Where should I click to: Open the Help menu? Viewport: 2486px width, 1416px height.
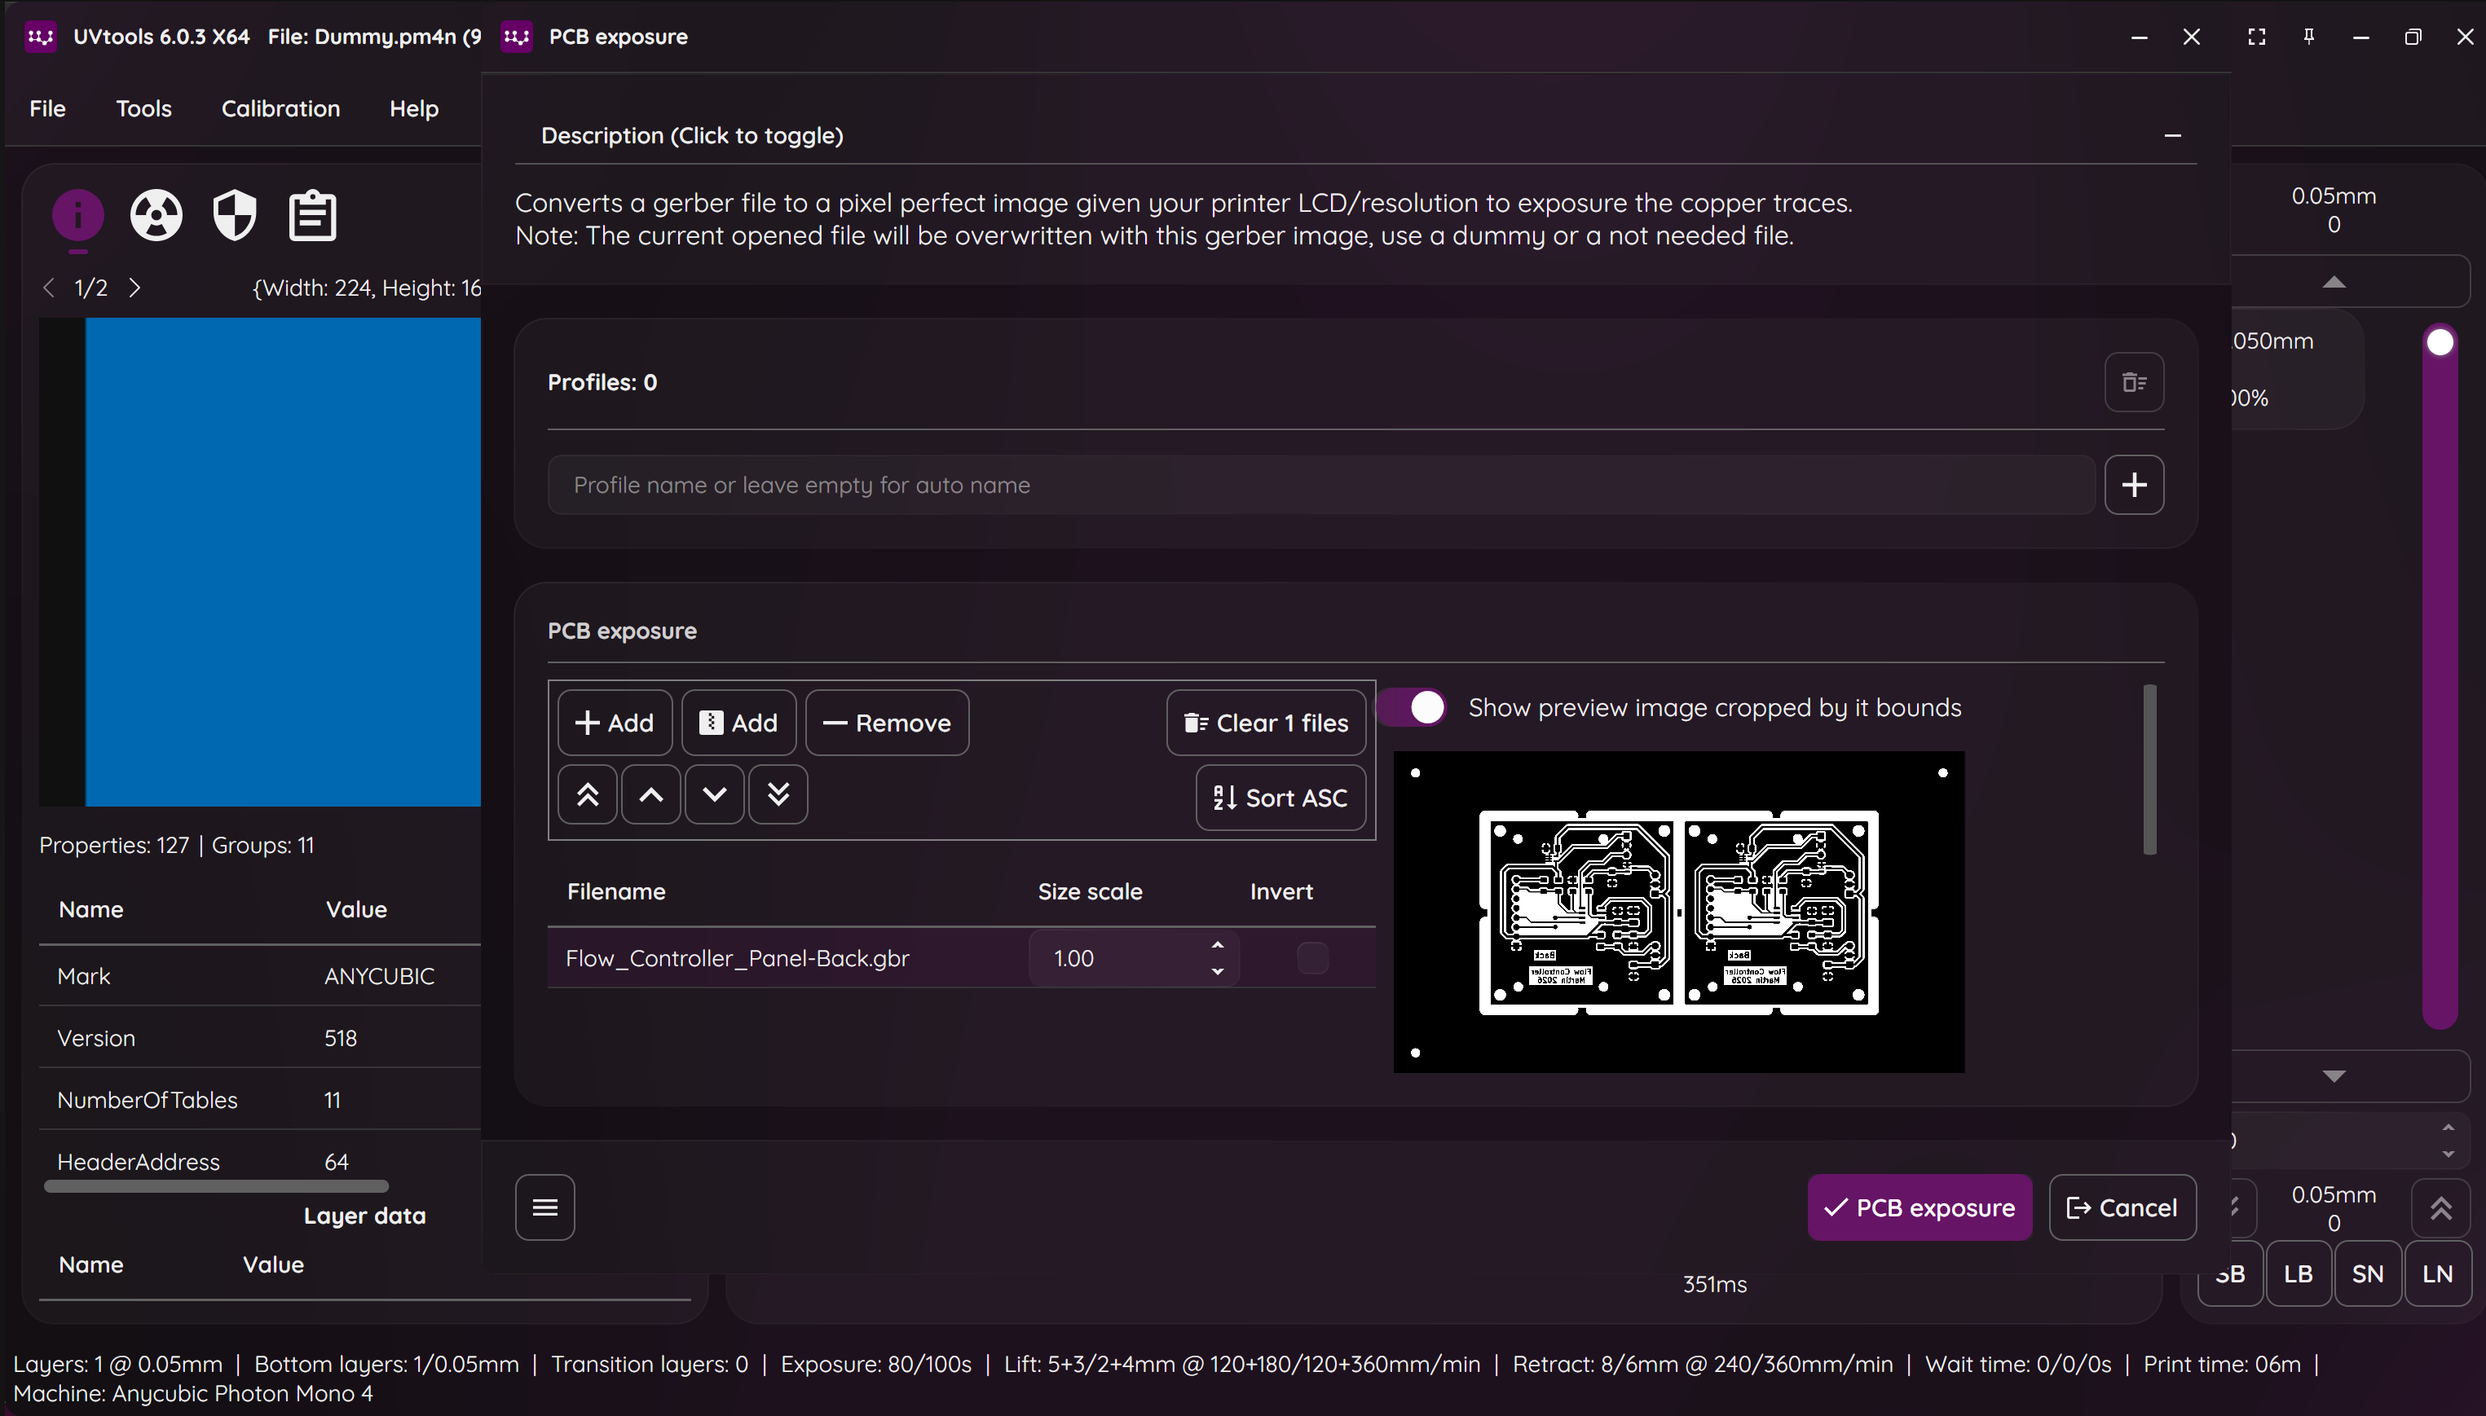[413, 108]
